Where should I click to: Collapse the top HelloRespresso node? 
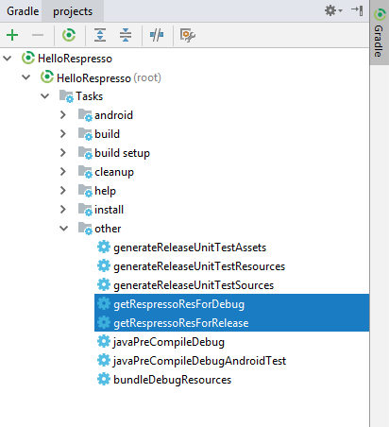[8, 59]
